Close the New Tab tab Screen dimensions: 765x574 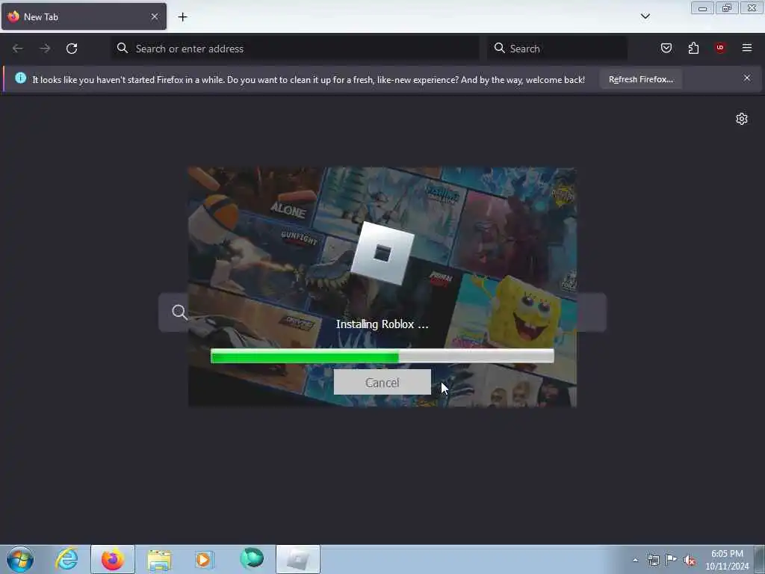tap(155, 16)
